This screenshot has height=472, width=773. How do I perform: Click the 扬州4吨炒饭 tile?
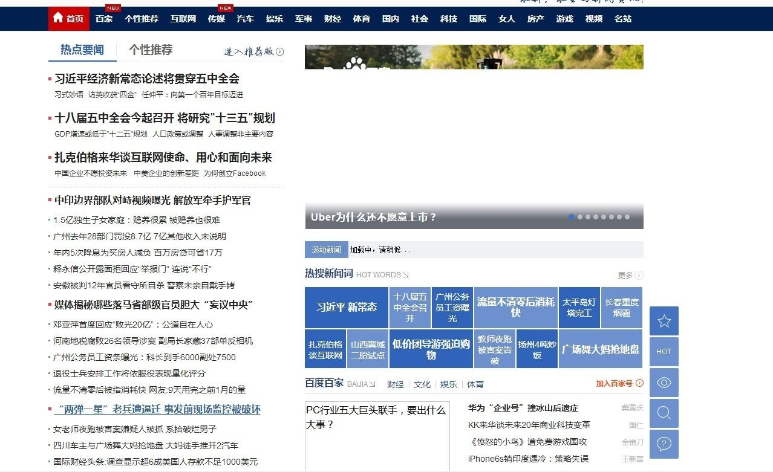pos(537,349)
